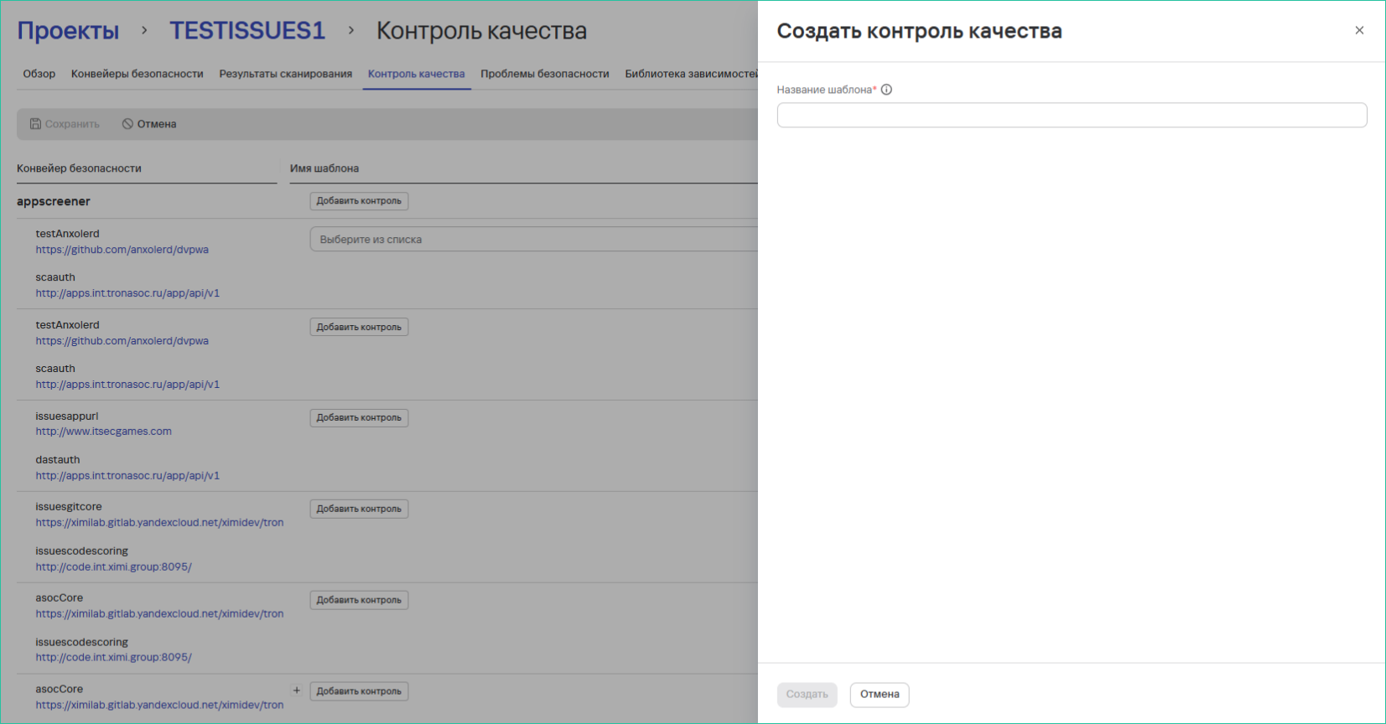The height and width of the screenshot is (724, 1386).
Task: Focus the Название шаблона text field
Action: pyautogui.click(x=1071, y=115)
